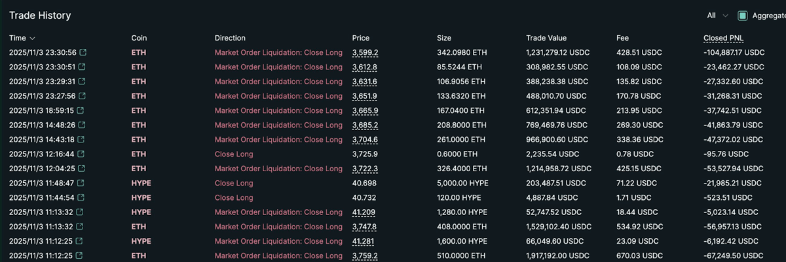Viewport: 786px width, 262px height.
Task: Click the Coin column header
Action: (139, 39)
